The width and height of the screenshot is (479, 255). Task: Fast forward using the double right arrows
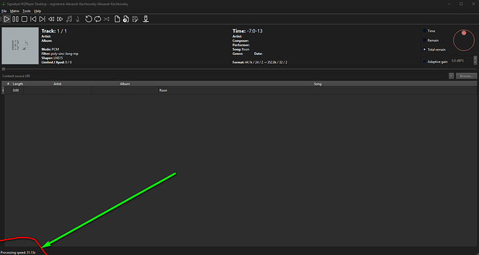60,19
